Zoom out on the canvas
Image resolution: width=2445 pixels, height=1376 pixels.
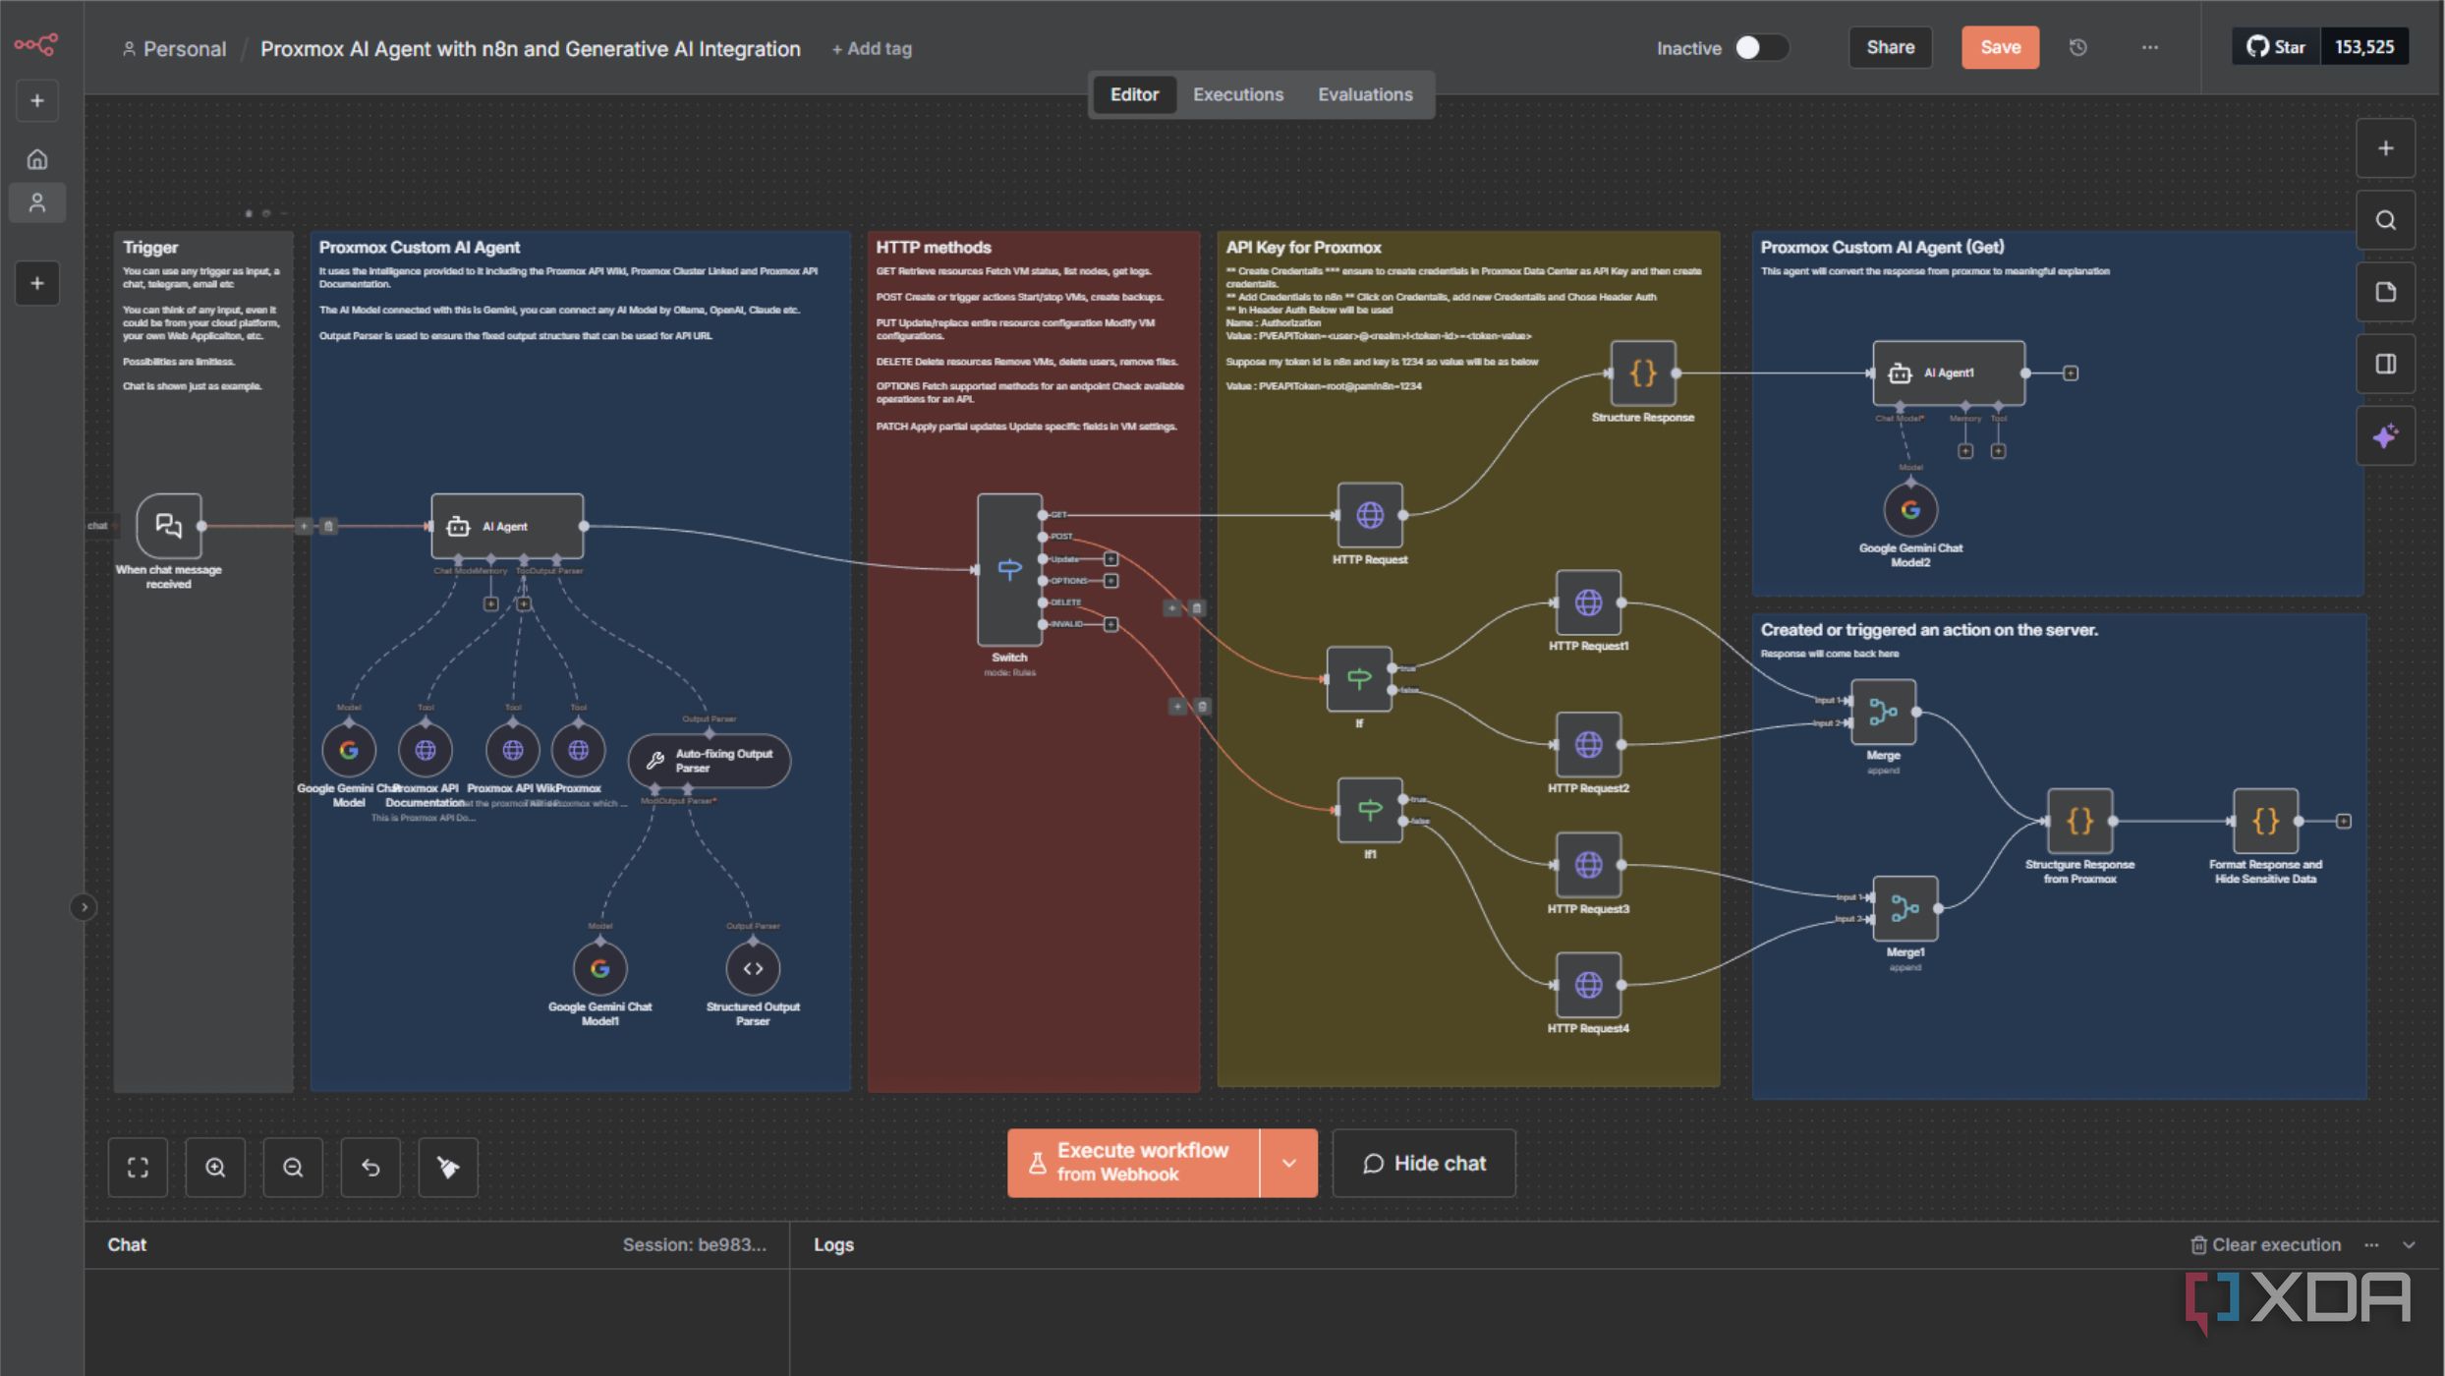(293, 1167)
